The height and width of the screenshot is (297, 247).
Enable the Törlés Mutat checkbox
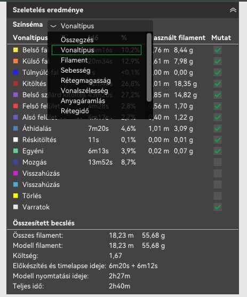tap(218, 196)
